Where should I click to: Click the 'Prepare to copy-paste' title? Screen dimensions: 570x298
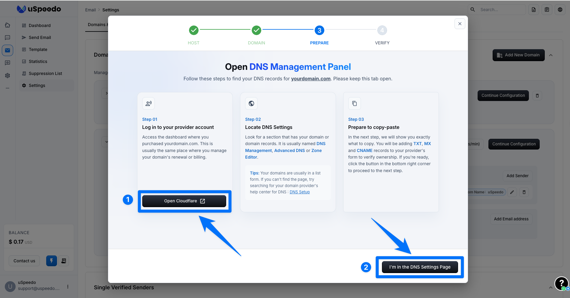[373, 127]
